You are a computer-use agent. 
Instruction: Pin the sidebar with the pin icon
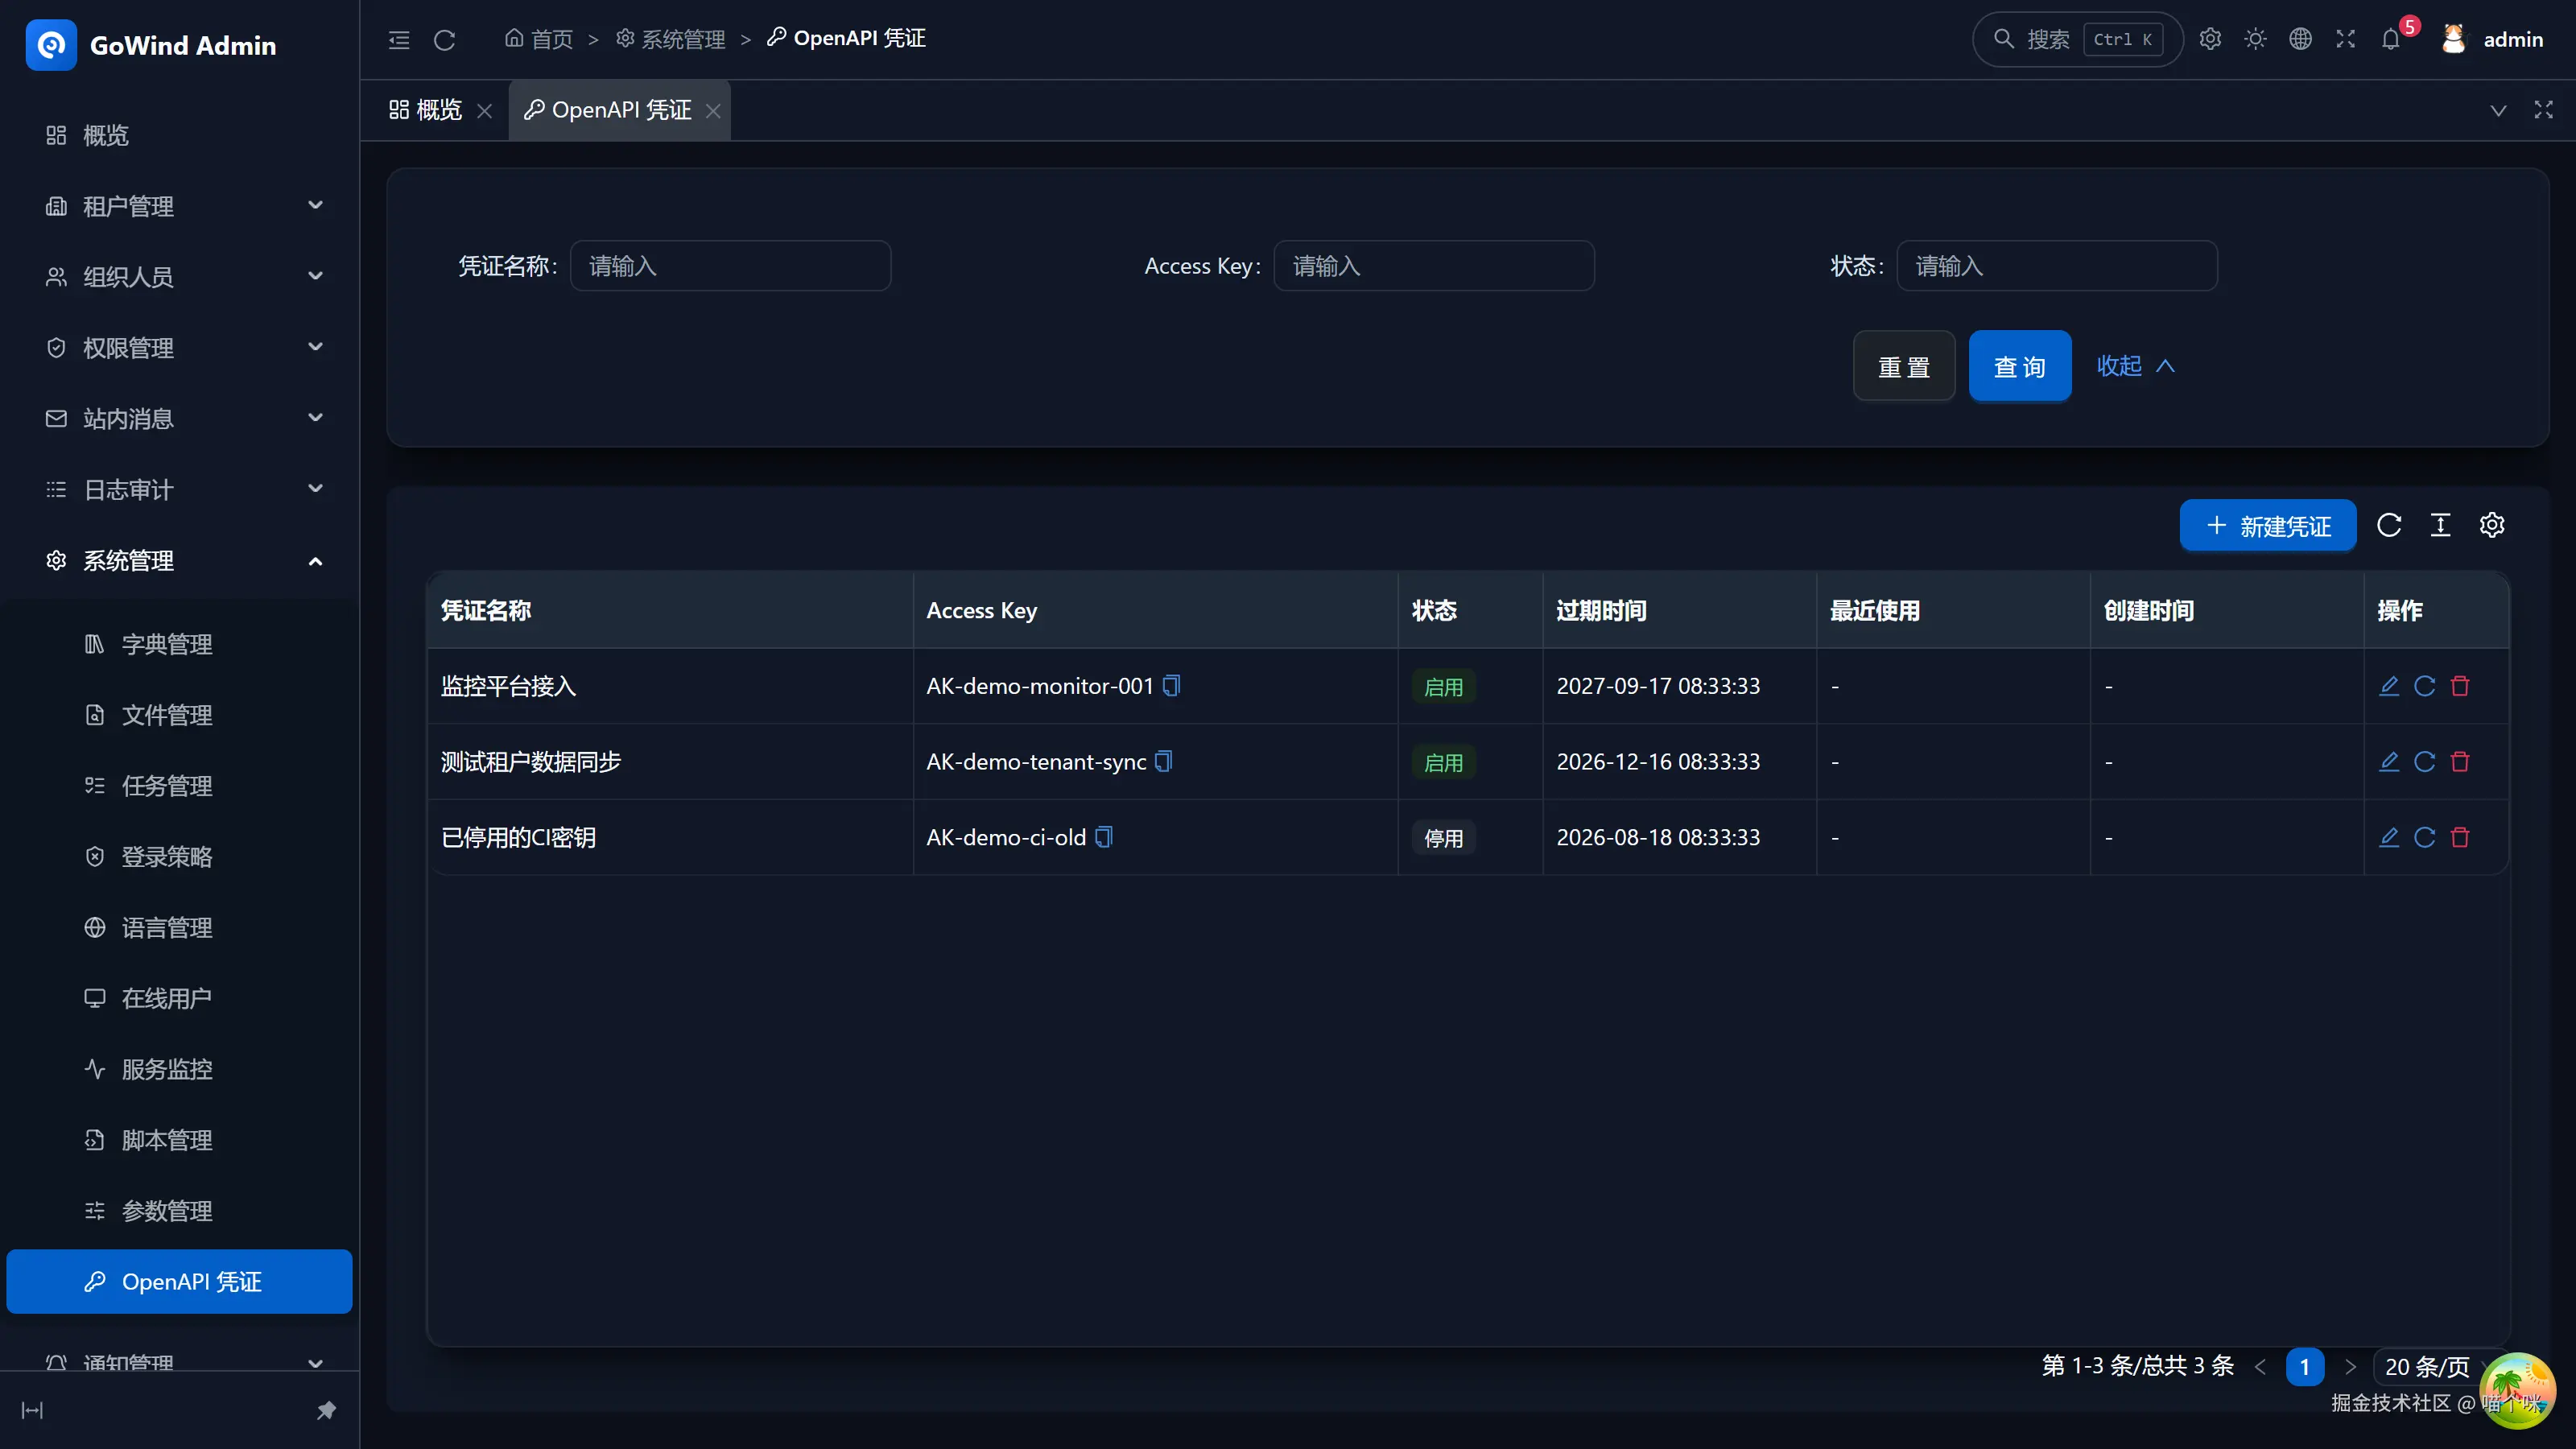326,1410
